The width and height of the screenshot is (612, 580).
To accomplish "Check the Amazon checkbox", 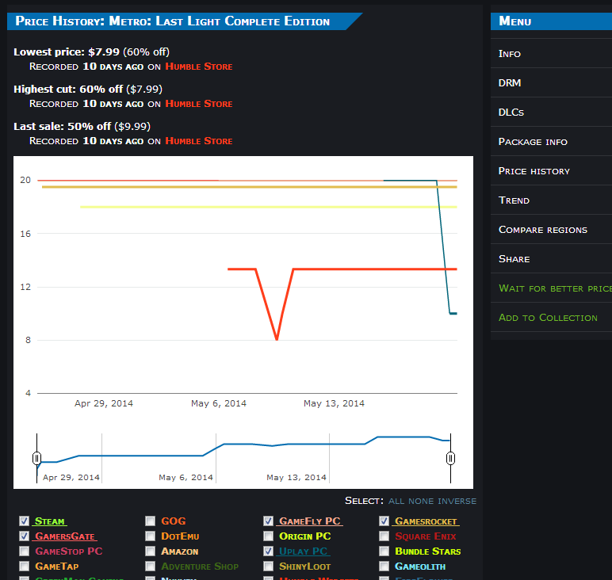I will [x=151, y=551].
